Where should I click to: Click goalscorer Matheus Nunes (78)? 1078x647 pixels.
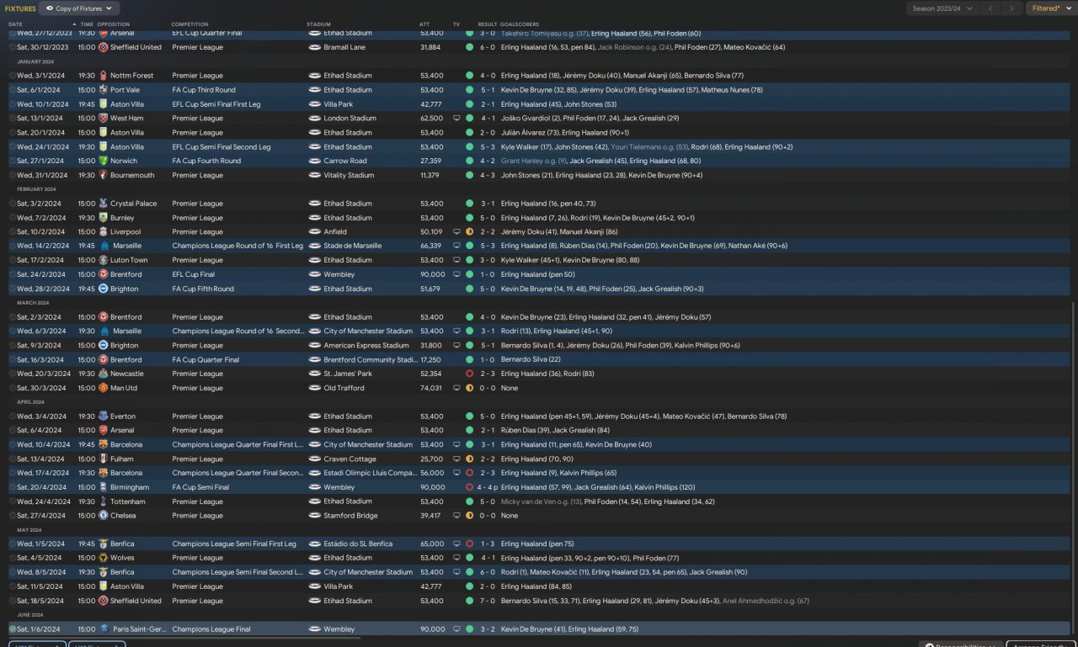733,90
